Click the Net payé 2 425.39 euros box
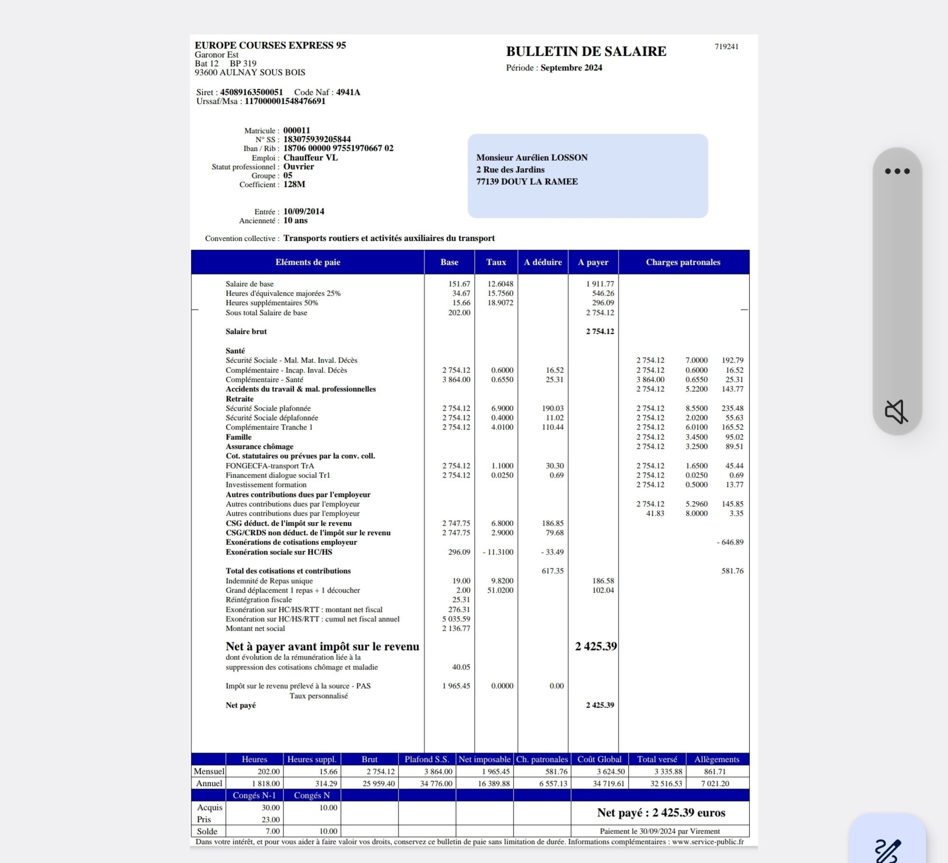Screen dimensions: 948x863 [660, 813]
